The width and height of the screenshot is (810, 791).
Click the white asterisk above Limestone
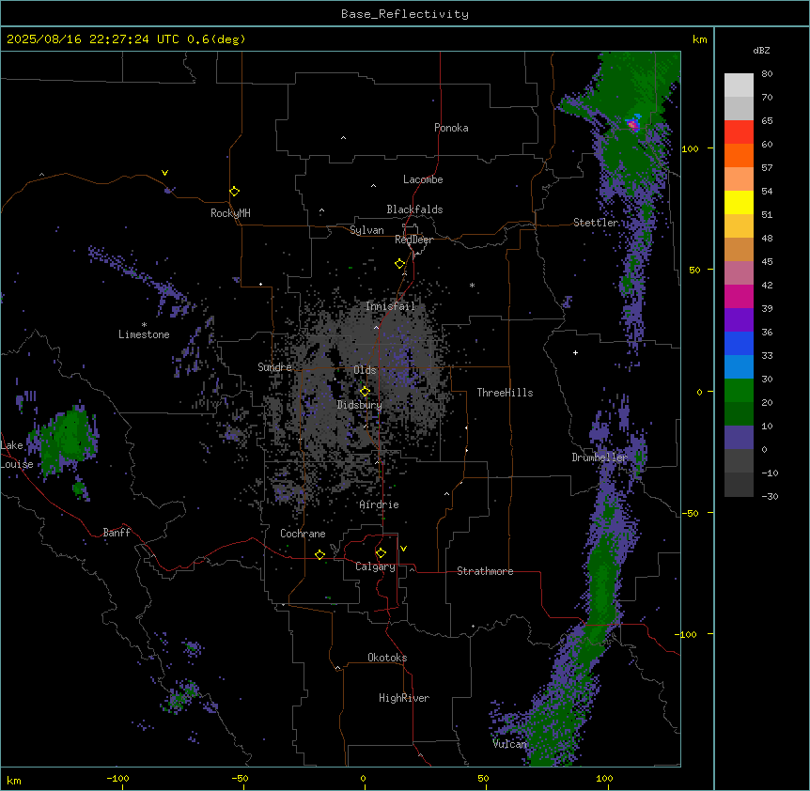coord(144,325)
